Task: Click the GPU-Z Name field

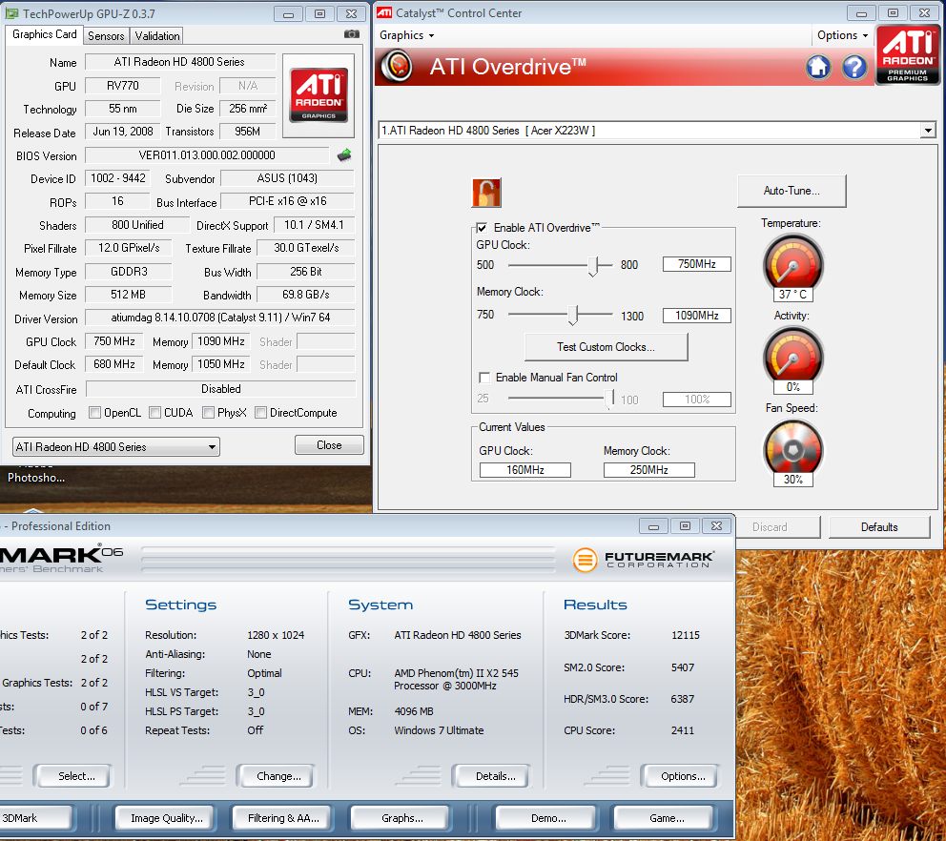Action: pyautogui.click(x=180, y=62)
